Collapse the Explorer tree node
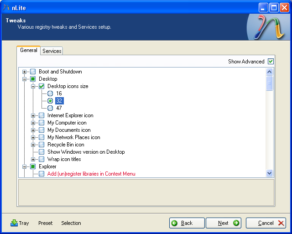Viewport: 292px width, 234px height. pyautogui.click(x=24, y=166)
